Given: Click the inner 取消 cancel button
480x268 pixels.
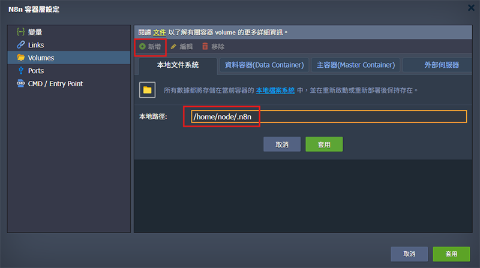Looking at the screenshot, I should tap(282, 144).
